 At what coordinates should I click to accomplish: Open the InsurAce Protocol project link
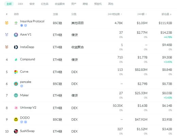[32, 21]
